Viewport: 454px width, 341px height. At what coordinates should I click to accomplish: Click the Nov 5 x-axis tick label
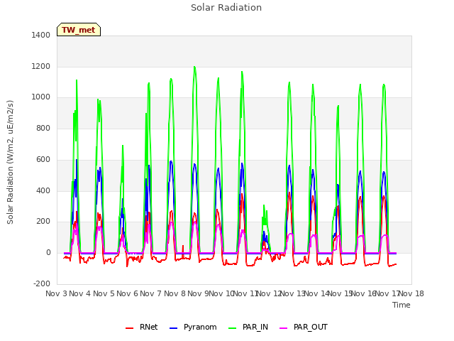pyautogui.click(x=104, y=293)
